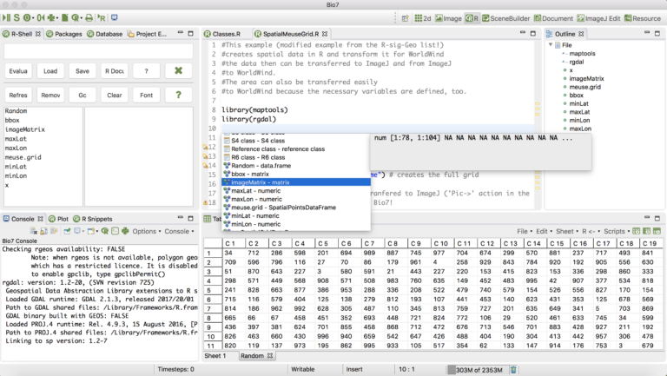The height and width of the screenshot is (376, 667).
Task: Switch to the Packages tab
Action: click(69, 34)
